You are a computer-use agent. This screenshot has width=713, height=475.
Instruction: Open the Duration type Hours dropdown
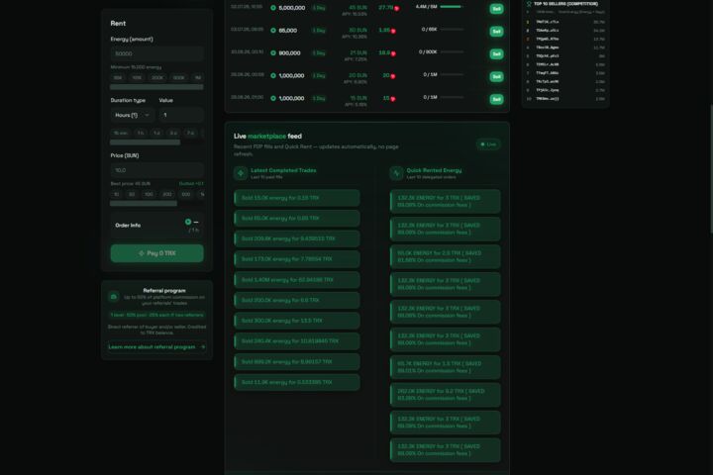[132, 115]
